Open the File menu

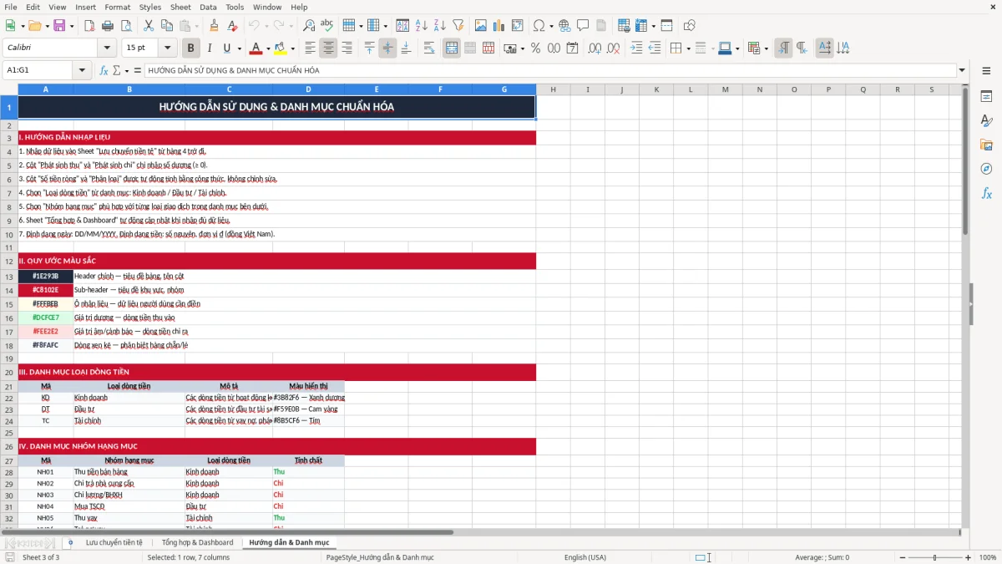(x=11, y=7)
